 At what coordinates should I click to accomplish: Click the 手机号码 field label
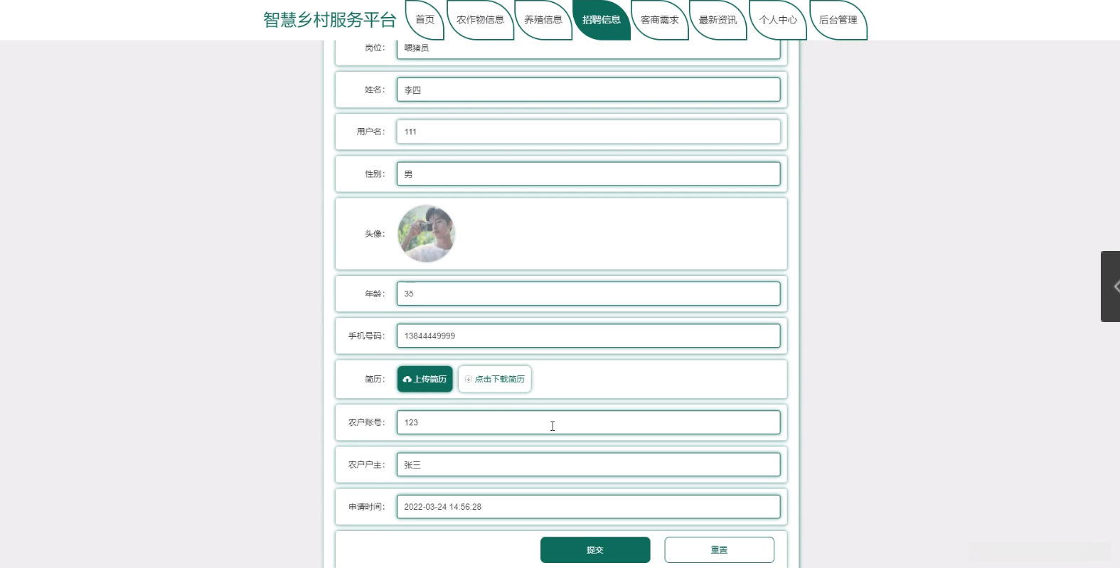(366, 336)
